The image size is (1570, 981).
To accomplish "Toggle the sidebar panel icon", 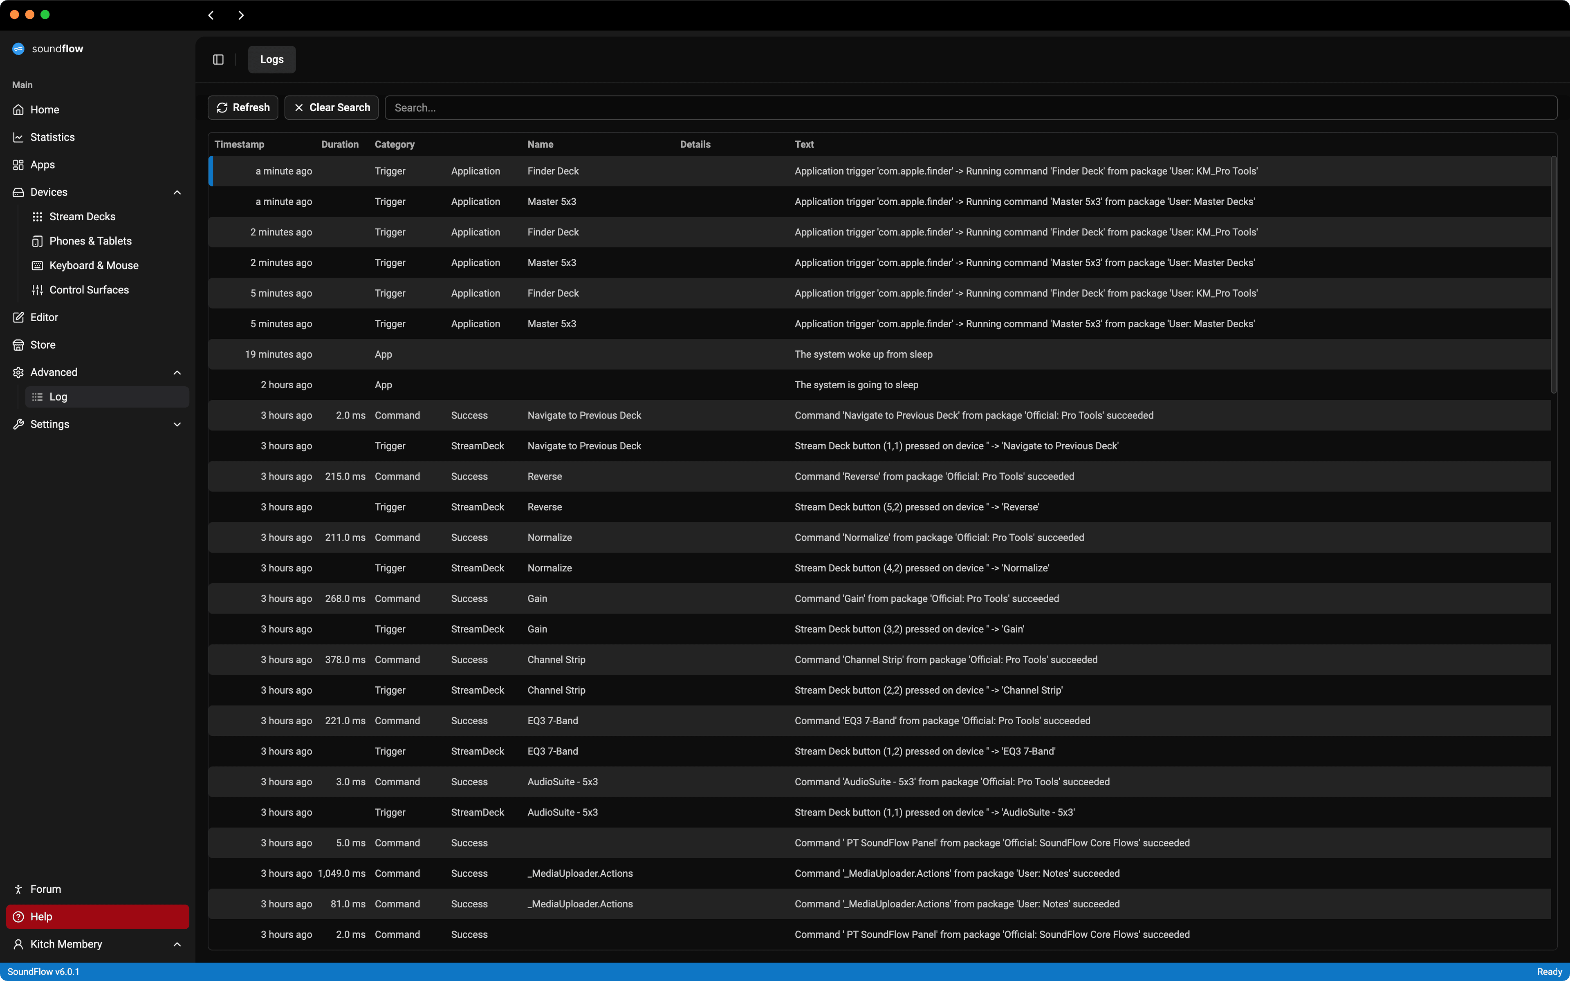I will pos(218,60).
